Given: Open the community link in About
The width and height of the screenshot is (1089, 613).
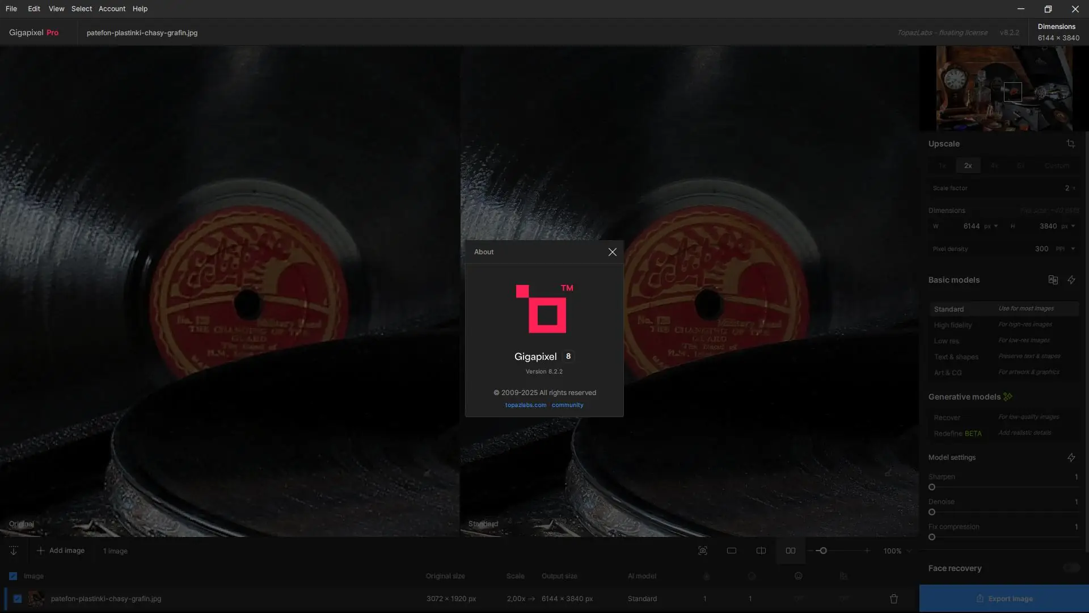Looking at the screenshot, I should coord(567,405).
